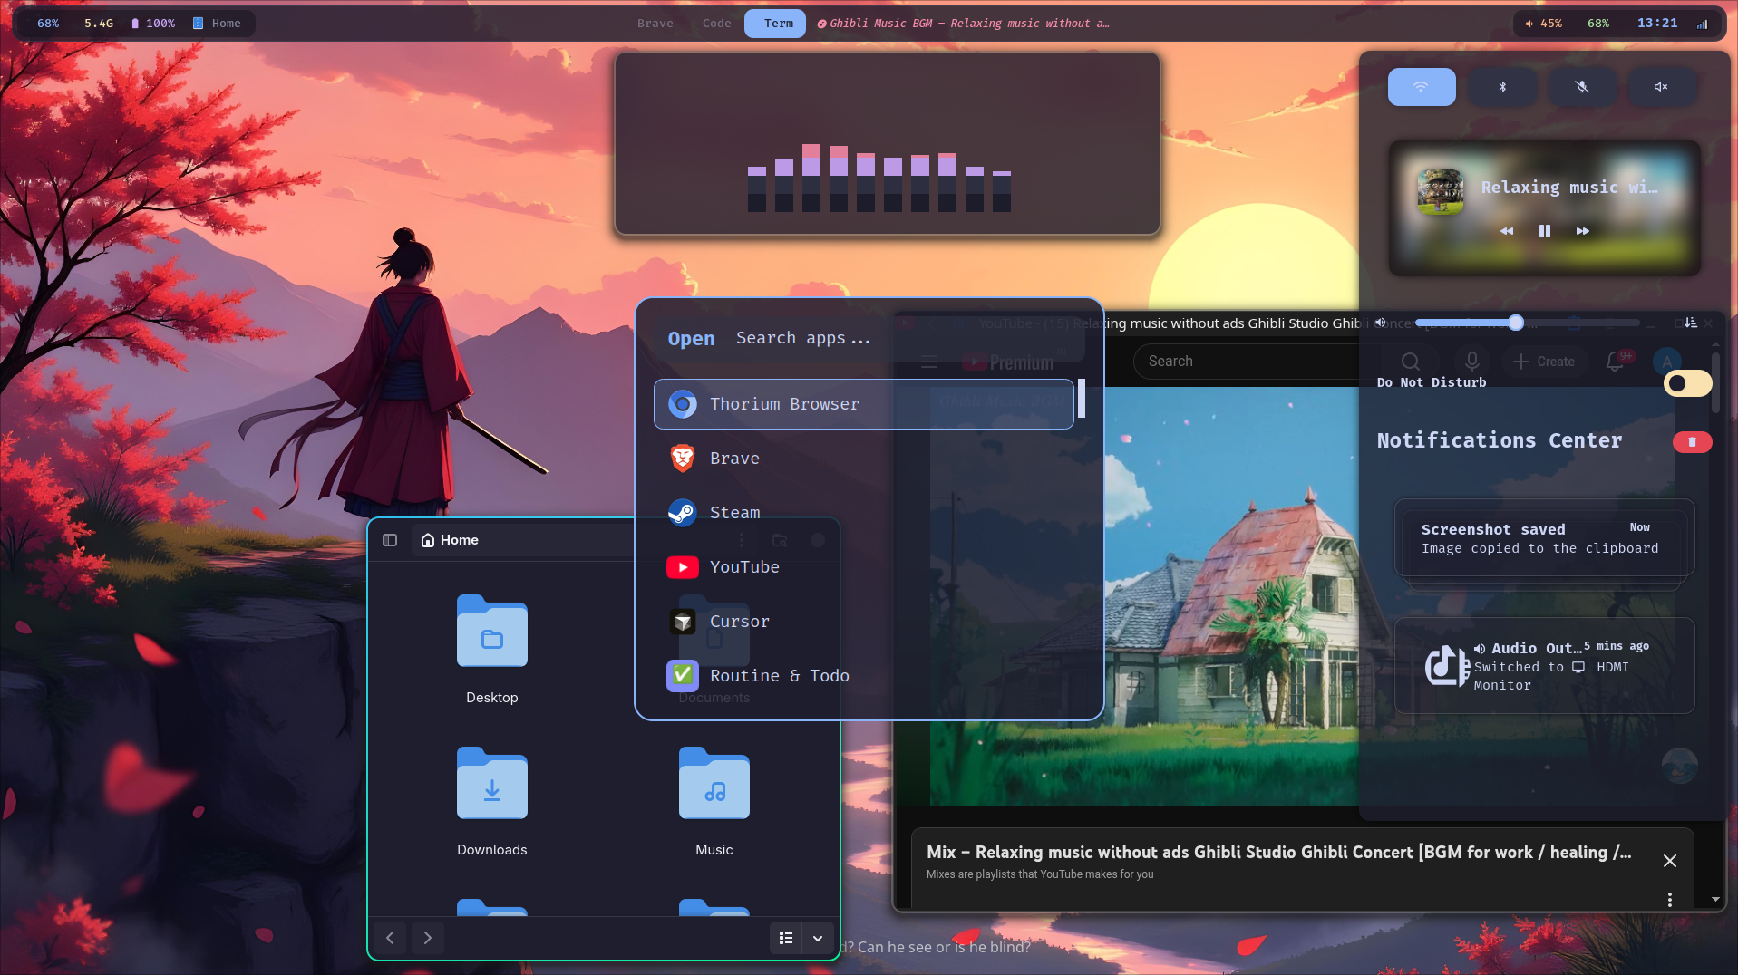Screen dimensions: 1738x975
Task: Switch to the Code workspace in top bar
Action: point(717,24)
